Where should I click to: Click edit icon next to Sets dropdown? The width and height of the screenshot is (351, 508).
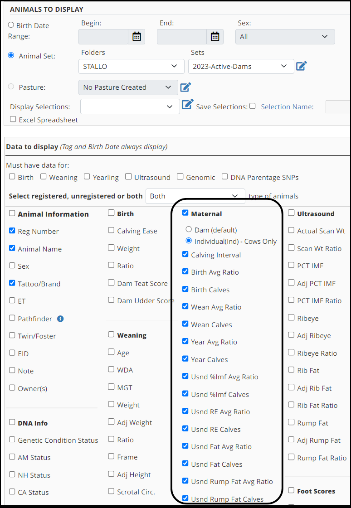click(302, 66)
